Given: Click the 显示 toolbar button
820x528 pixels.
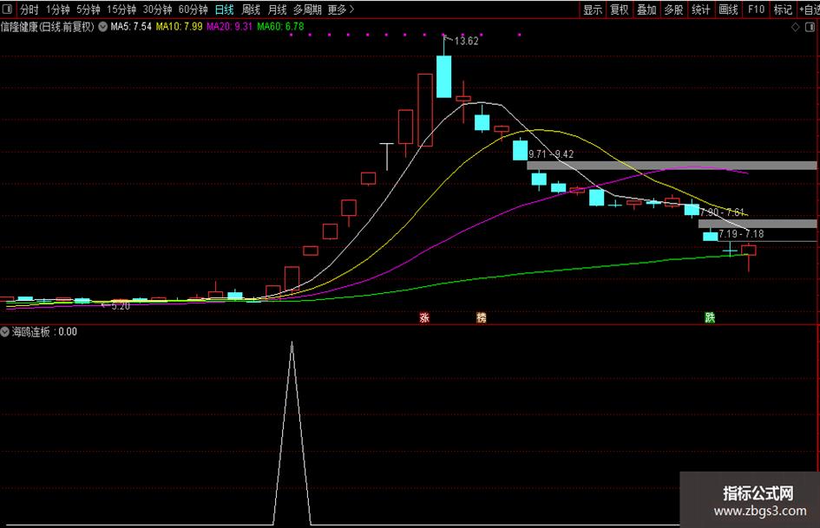Looking at the screenshot, I should (x=593, y=10).
